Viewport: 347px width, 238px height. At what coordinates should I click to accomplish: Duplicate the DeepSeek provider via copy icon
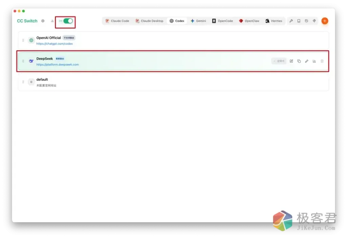[299, 61]
